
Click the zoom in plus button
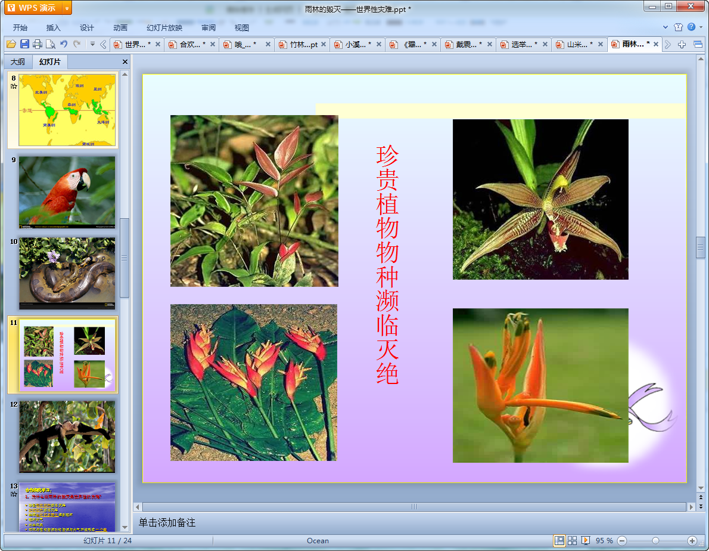(x=692, y=540)
